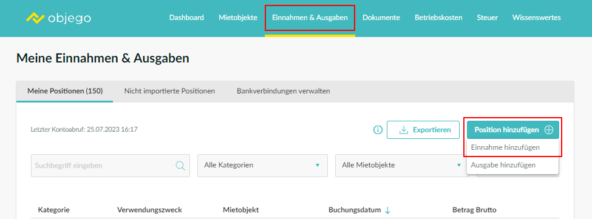Toggle sort arrow next to Buchungsdatum
Screen dimensions: 592x219
click(387, 211)
